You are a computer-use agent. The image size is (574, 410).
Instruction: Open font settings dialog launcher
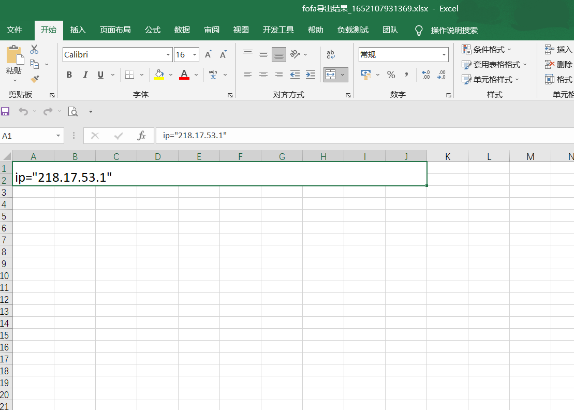[x=230, y=95]
